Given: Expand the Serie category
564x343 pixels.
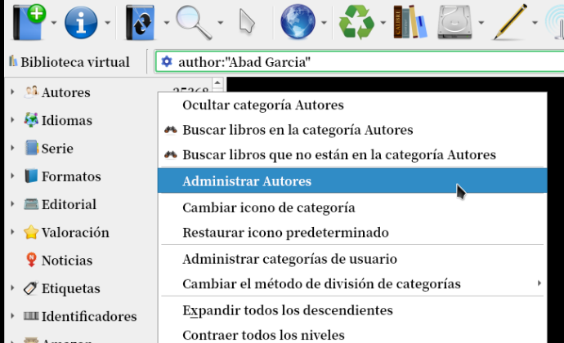Looking at the screenshot, I should pyautogui.click(x=12, y=148).
